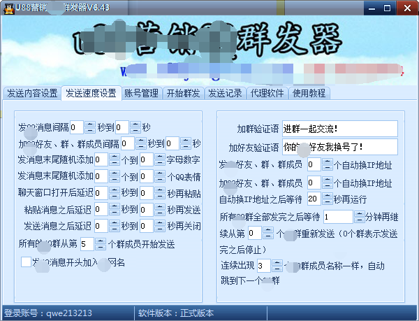Click the 加好友验证语 text field
Image resolution: width=419 pixels, height=321 pixels.
coord(339,147)
